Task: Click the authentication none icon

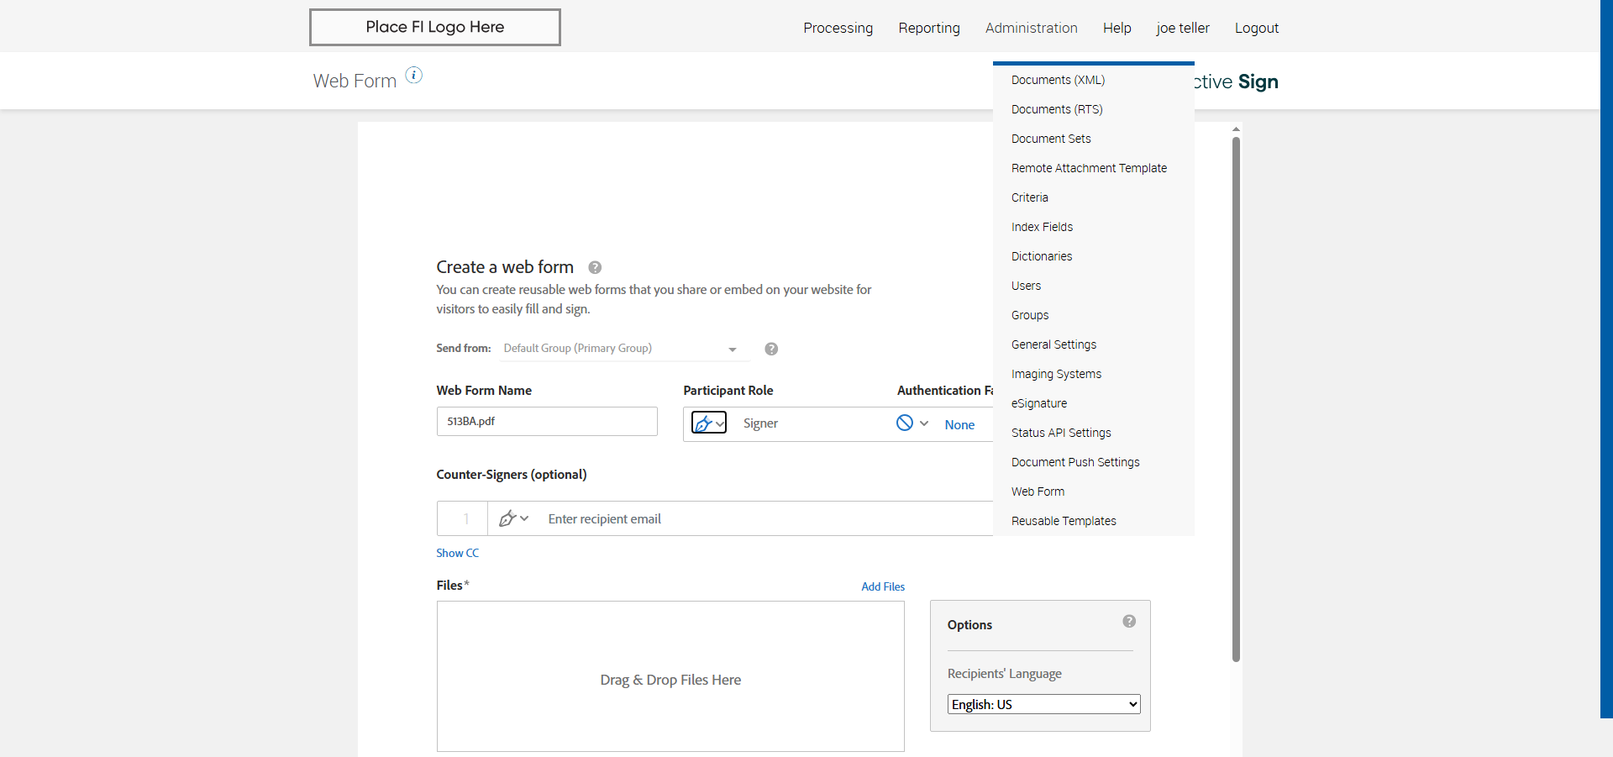Action: [905, 423]
